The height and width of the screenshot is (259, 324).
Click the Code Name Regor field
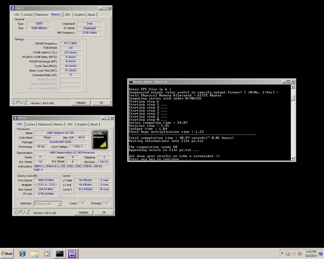tap(47, 137)
